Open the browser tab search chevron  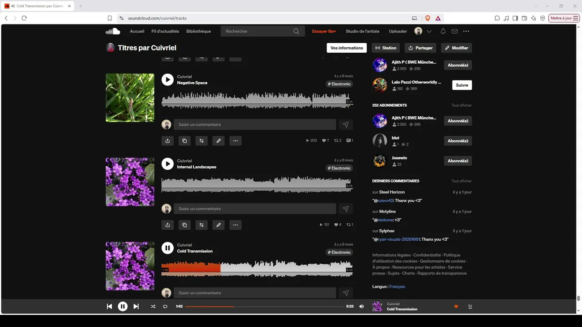(537, 6)
